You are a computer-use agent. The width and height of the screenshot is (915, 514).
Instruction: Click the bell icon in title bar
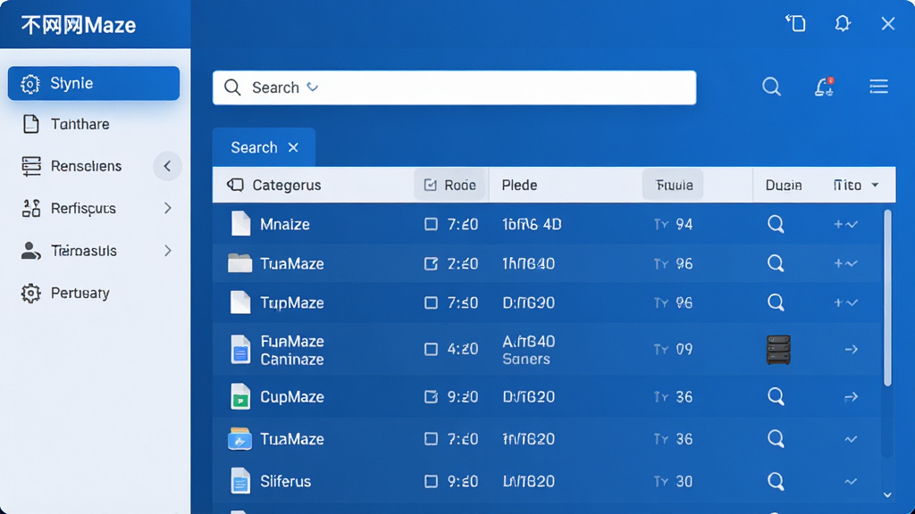tap(842, 24)
